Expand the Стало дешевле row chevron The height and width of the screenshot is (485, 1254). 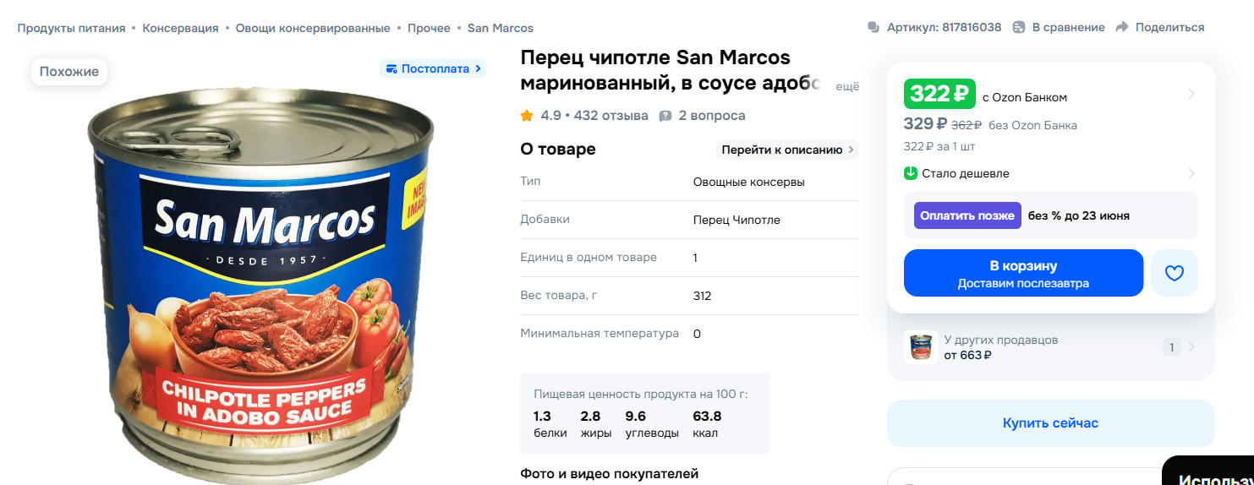click(x=1191, y=173)
